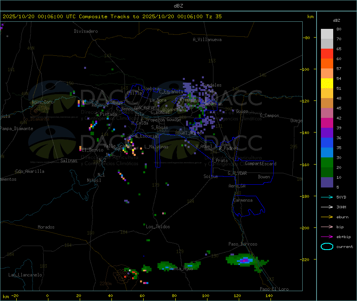
Task: Select the peach 54–57 dBZ swatch
Action: pos(327,73)
